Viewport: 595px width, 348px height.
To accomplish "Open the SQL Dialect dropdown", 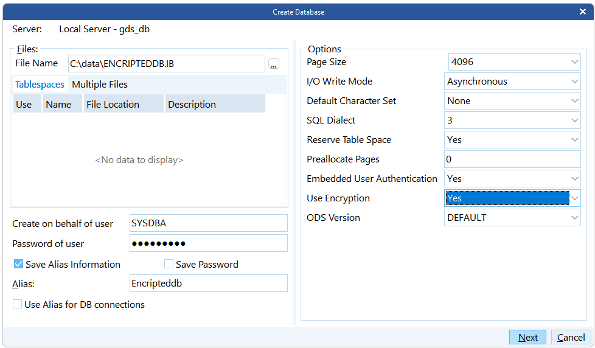I will 574,120.
